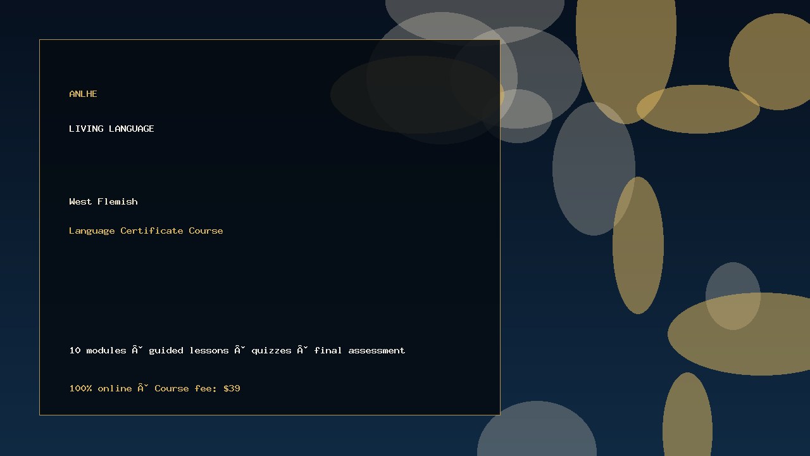Screen dimensions: 810x456
Task: Click the West Flemish title
Action: [x=103, y=201]
